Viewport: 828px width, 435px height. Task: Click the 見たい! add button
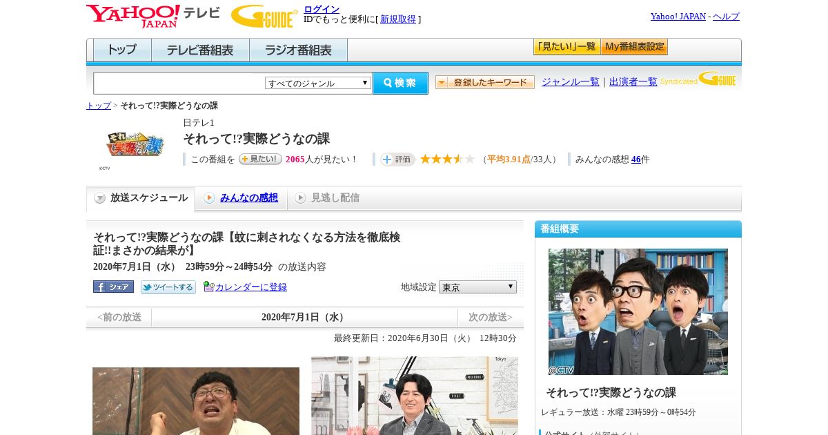260,159
